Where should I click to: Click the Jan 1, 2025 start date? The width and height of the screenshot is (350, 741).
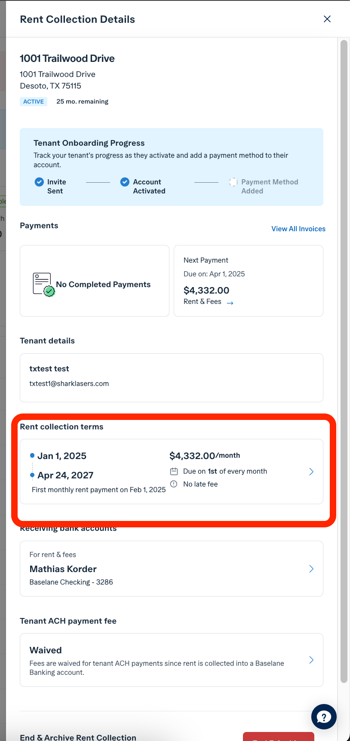tap(62, 456)
